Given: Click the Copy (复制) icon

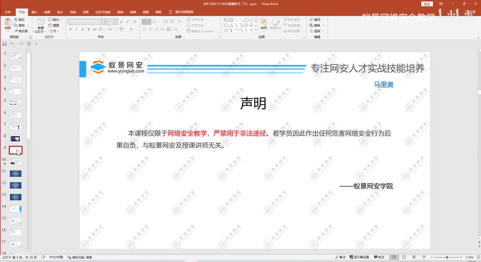Looking at the screenshot, I should (16, 26).
